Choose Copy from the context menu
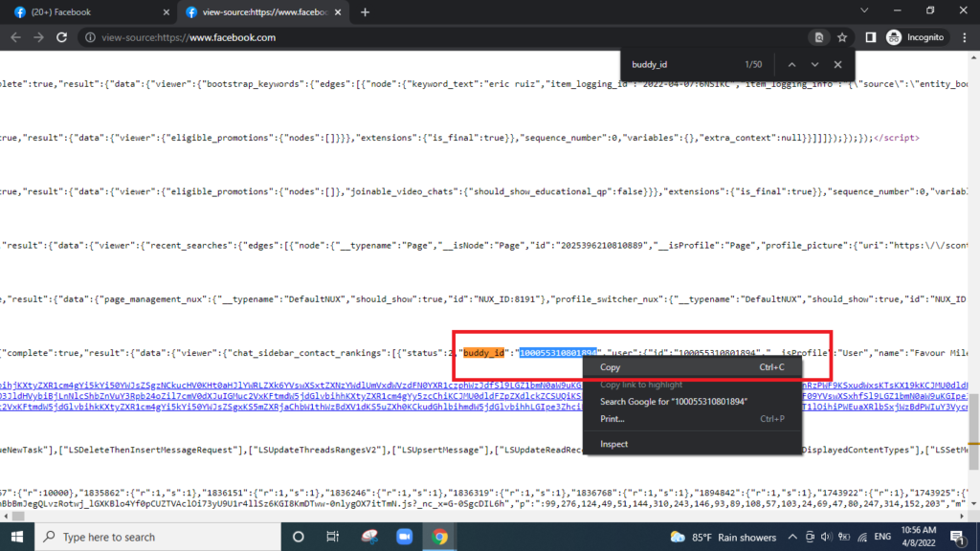This screenshot has width=980, height=551. [x=611, y=367]
